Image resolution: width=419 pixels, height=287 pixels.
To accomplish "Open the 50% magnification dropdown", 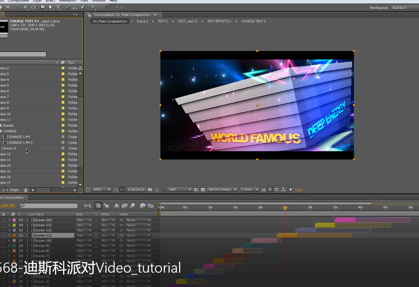I will tap(102, 190).
